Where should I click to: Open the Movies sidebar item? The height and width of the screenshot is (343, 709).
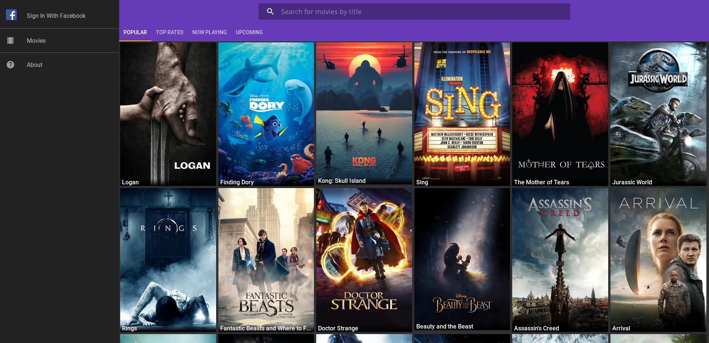point(60,41)
